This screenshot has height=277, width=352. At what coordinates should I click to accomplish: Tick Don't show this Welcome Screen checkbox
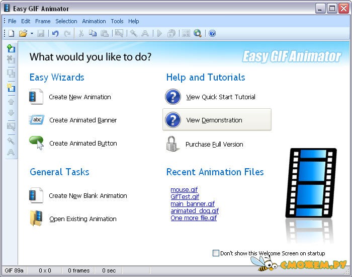click(216, 253)
